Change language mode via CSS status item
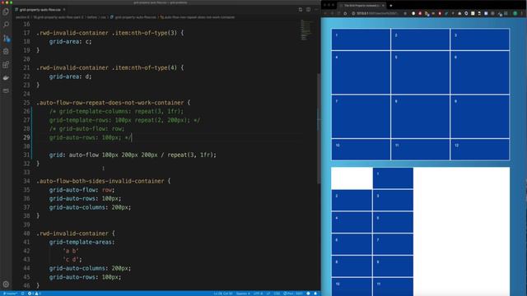The image size is (527, 296). [277, 294]
